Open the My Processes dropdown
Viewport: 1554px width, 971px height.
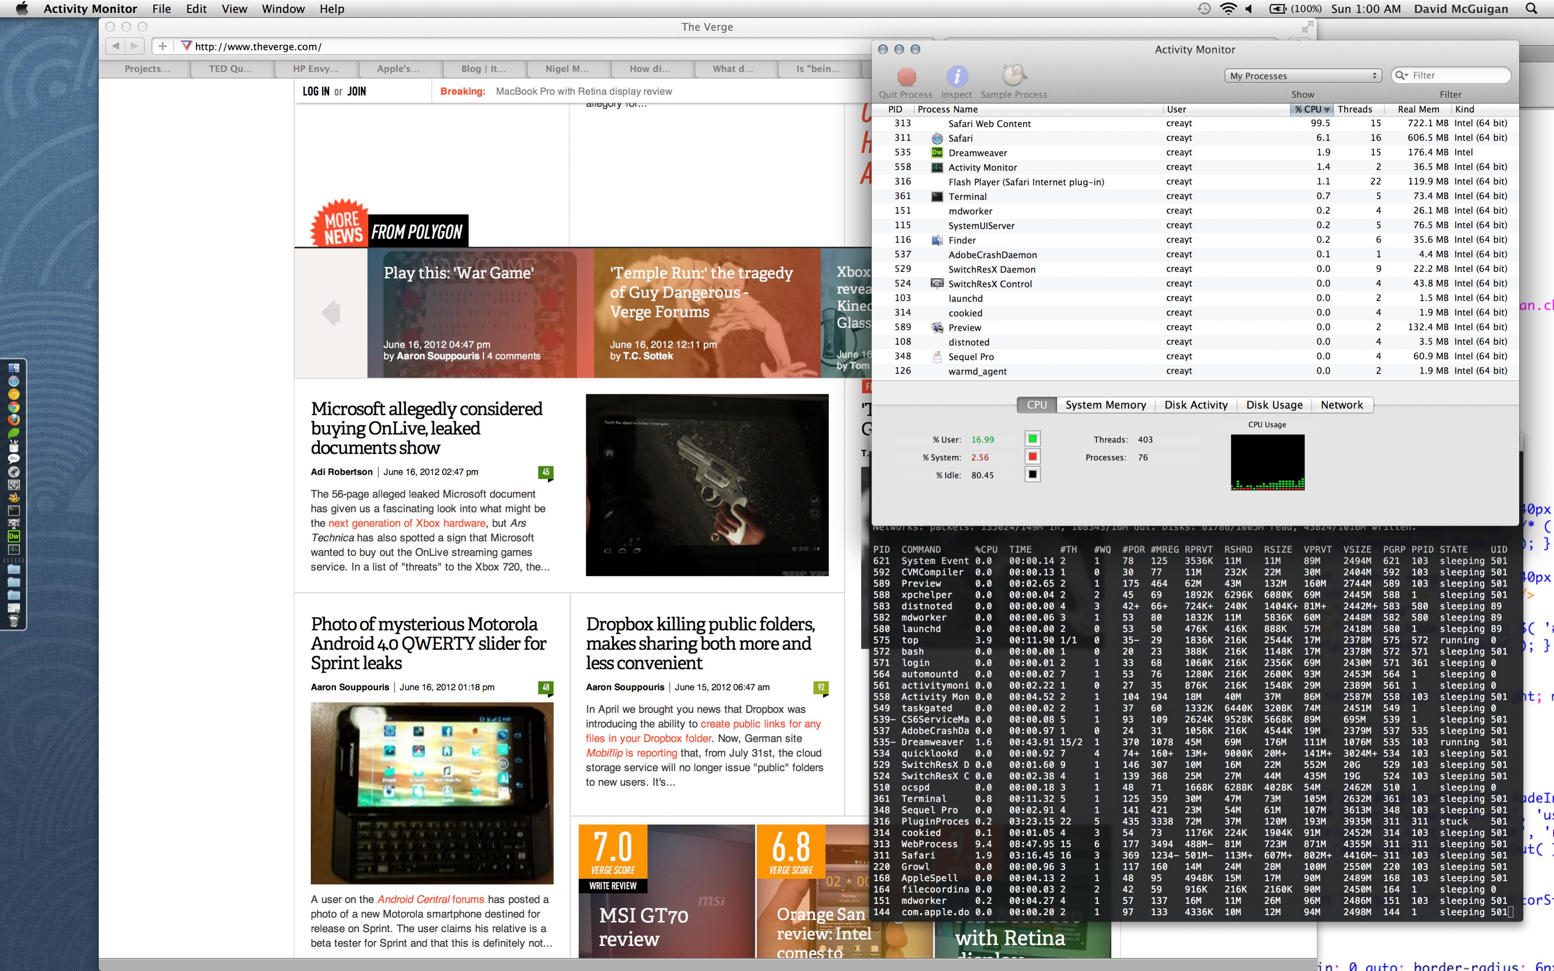pyautogui.click(x=1303, y=76)
